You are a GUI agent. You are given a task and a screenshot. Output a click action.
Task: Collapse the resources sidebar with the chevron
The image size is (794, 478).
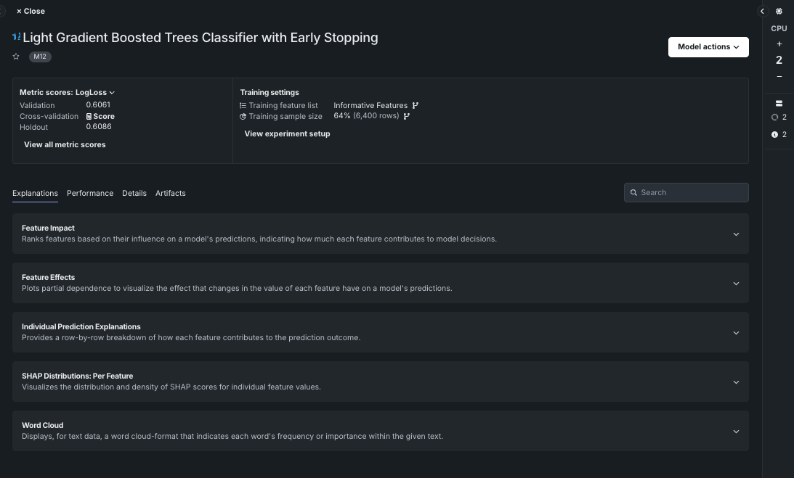pos(763,11)
